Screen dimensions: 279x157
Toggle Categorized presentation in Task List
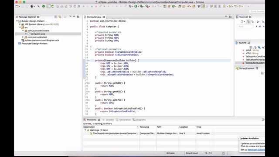point(248,22)
